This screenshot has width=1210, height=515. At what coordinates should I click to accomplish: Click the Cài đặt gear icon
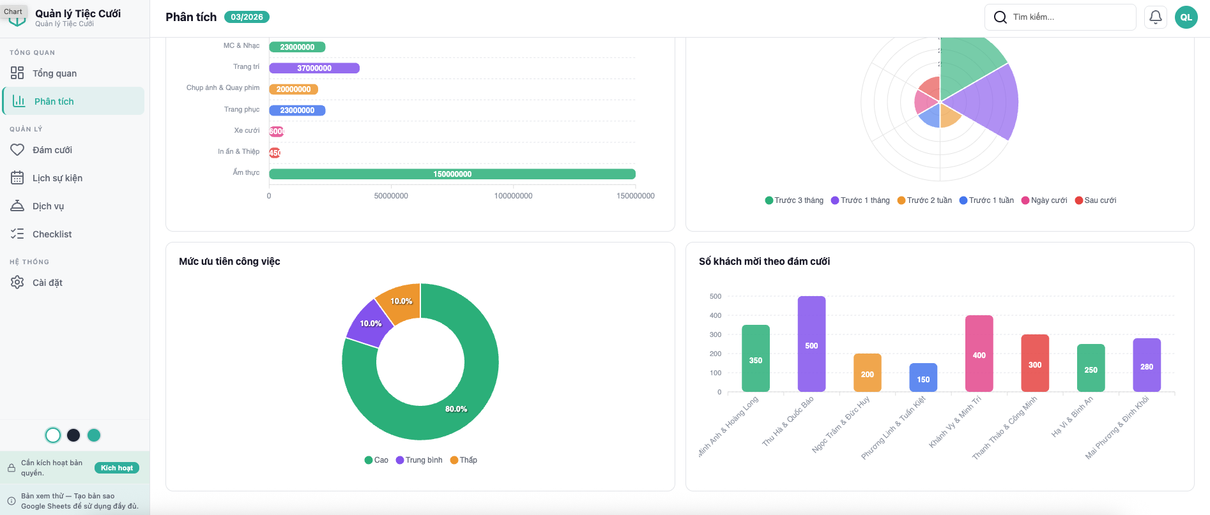[17, 283]
